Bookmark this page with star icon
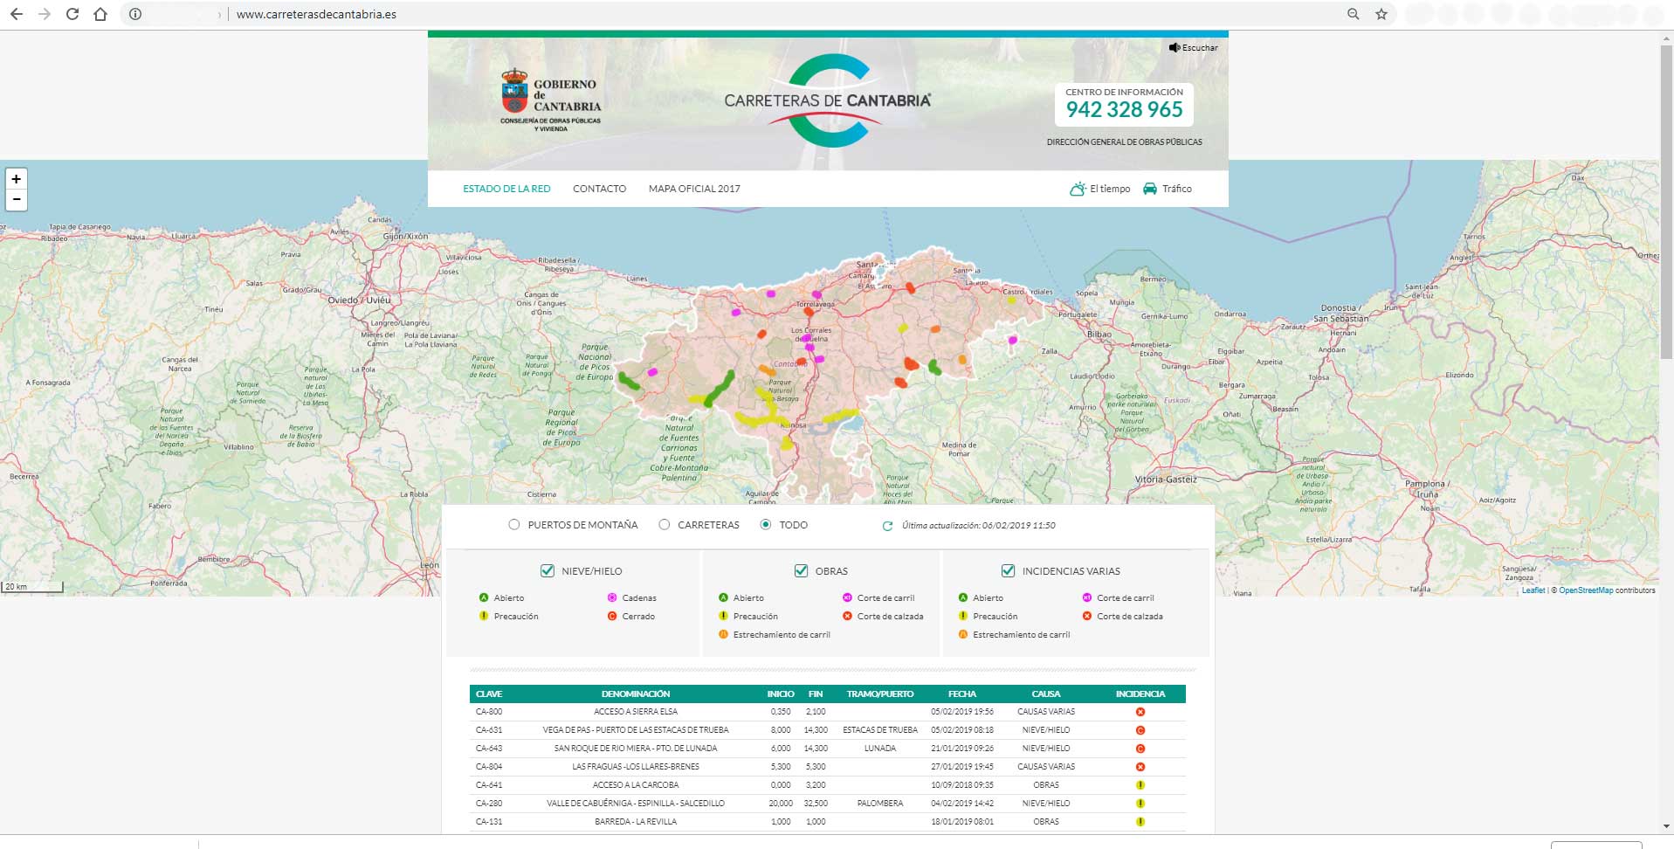1674x849 pixels. 1381,14
